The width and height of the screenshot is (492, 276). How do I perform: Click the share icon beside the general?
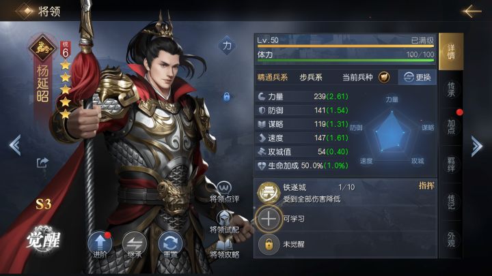pos(42,162)
